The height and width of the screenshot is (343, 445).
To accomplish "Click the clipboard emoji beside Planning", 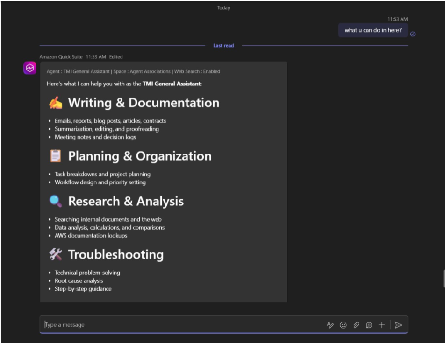I will point(56,156).
